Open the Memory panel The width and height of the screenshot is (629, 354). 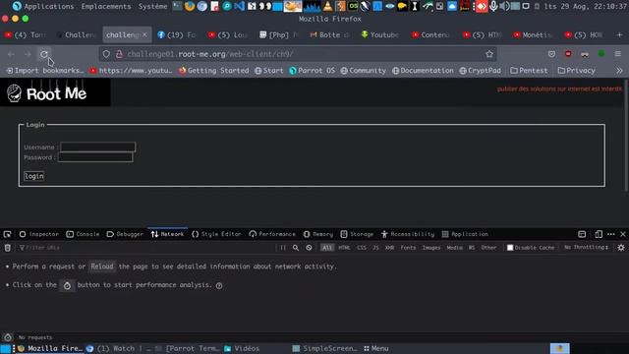coord(318,234)
